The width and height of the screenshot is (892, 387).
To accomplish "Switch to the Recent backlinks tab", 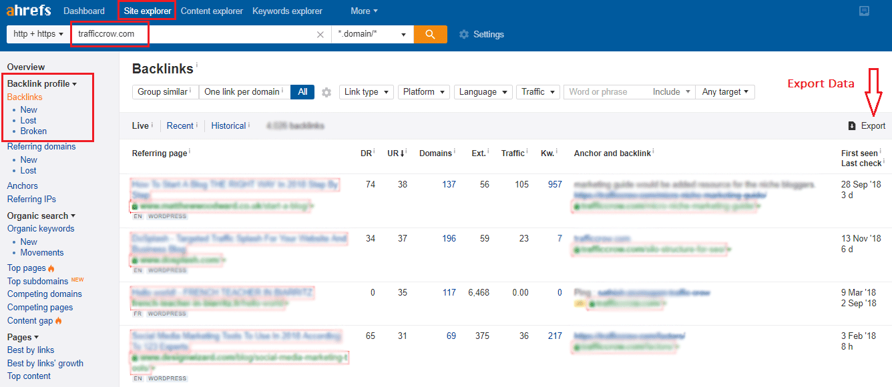I will [x=180, y=125].
